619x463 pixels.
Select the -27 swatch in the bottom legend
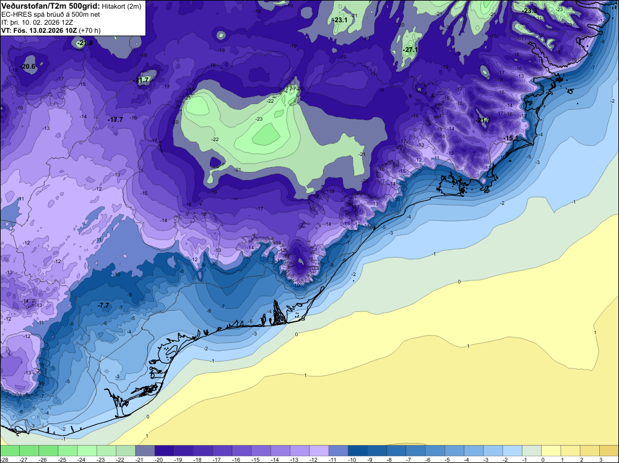[x=29, y=451]
